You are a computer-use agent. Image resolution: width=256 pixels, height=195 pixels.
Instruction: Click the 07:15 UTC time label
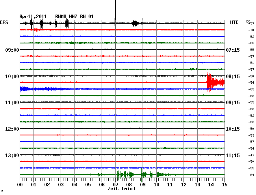click(233, 50)
